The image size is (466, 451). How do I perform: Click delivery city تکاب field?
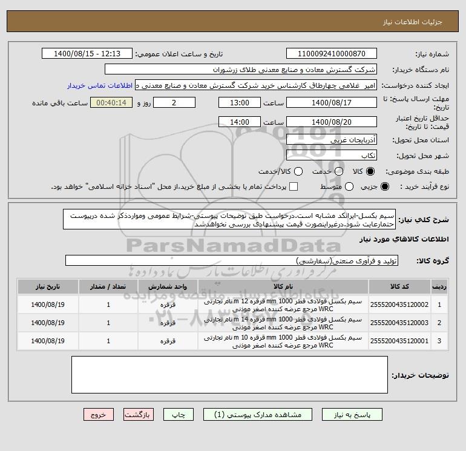[332, 156]
